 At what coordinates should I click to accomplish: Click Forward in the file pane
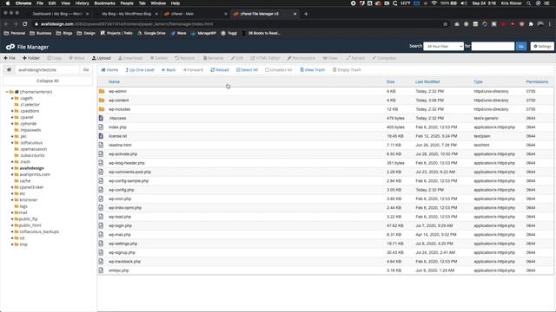[193, 70]
